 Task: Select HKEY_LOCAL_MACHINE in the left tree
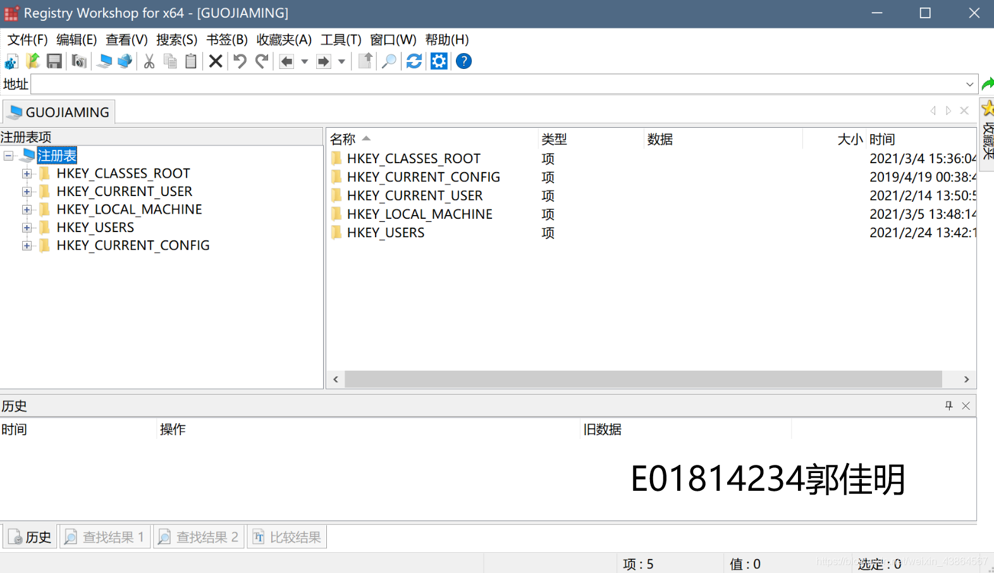129,209
